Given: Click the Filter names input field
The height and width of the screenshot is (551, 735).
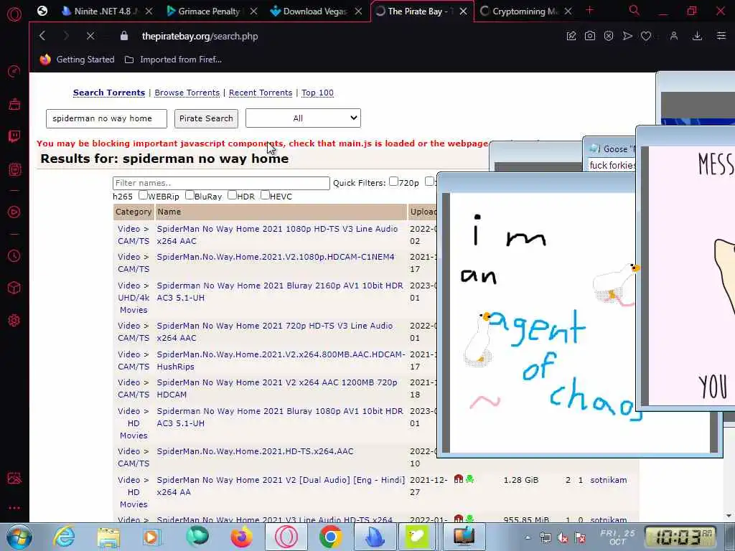Looking at the screenshot, I should [x=221, y=183].
